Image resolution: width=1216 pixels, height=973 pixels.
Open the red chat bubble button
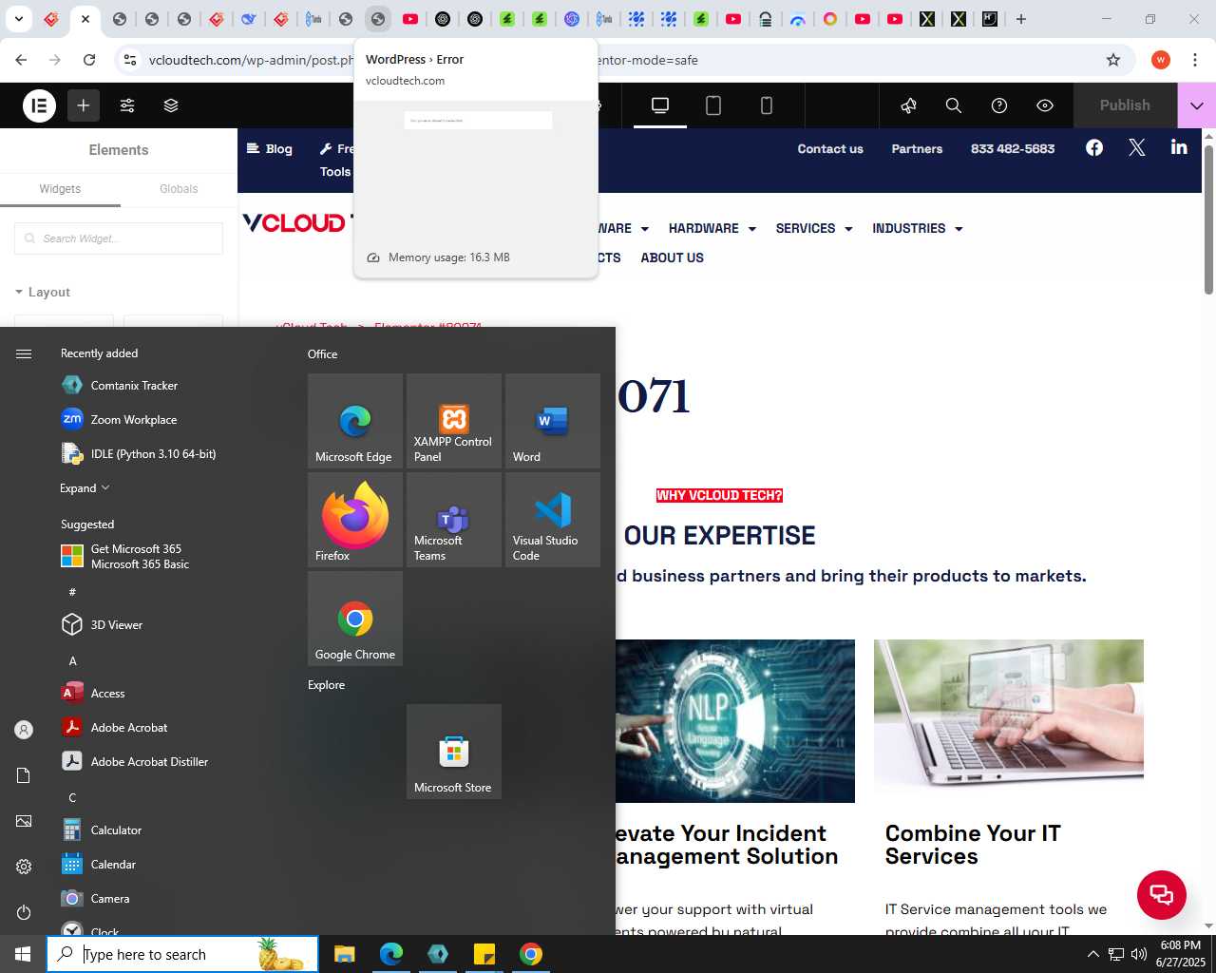tap(1162, 894)
